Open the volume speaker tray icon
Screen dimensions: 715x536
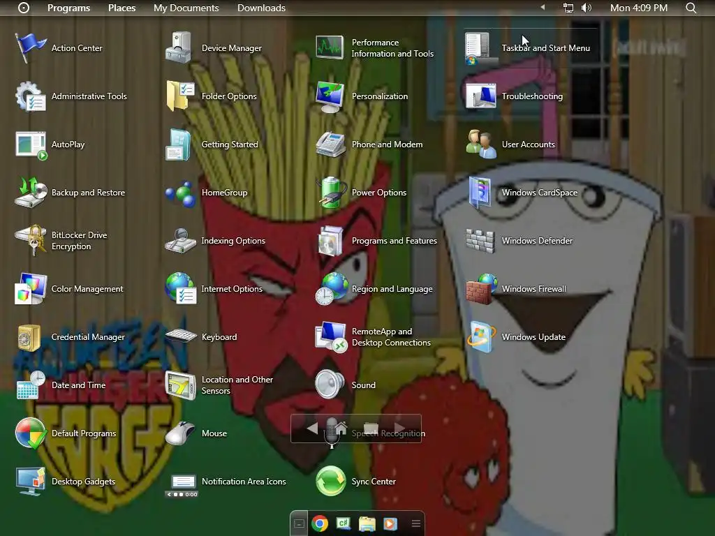coord(587,8)
